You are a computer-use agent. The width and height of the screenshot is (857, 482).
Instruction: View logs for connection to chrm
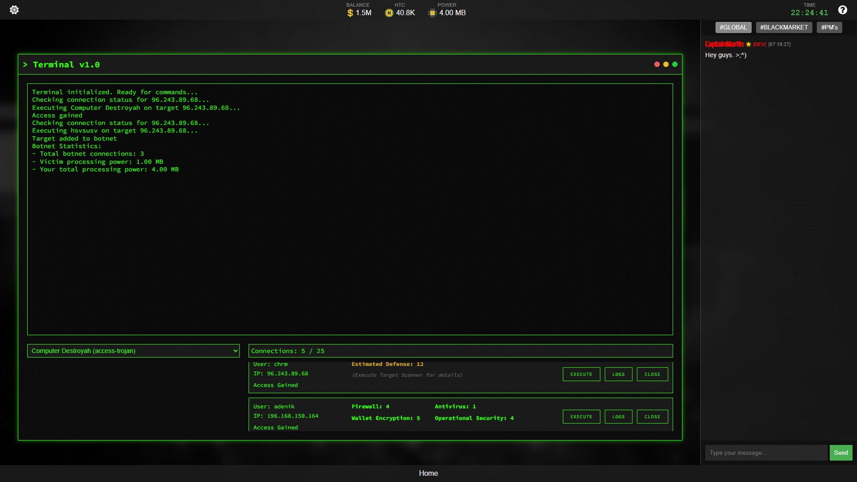click(x=618, y=374)
